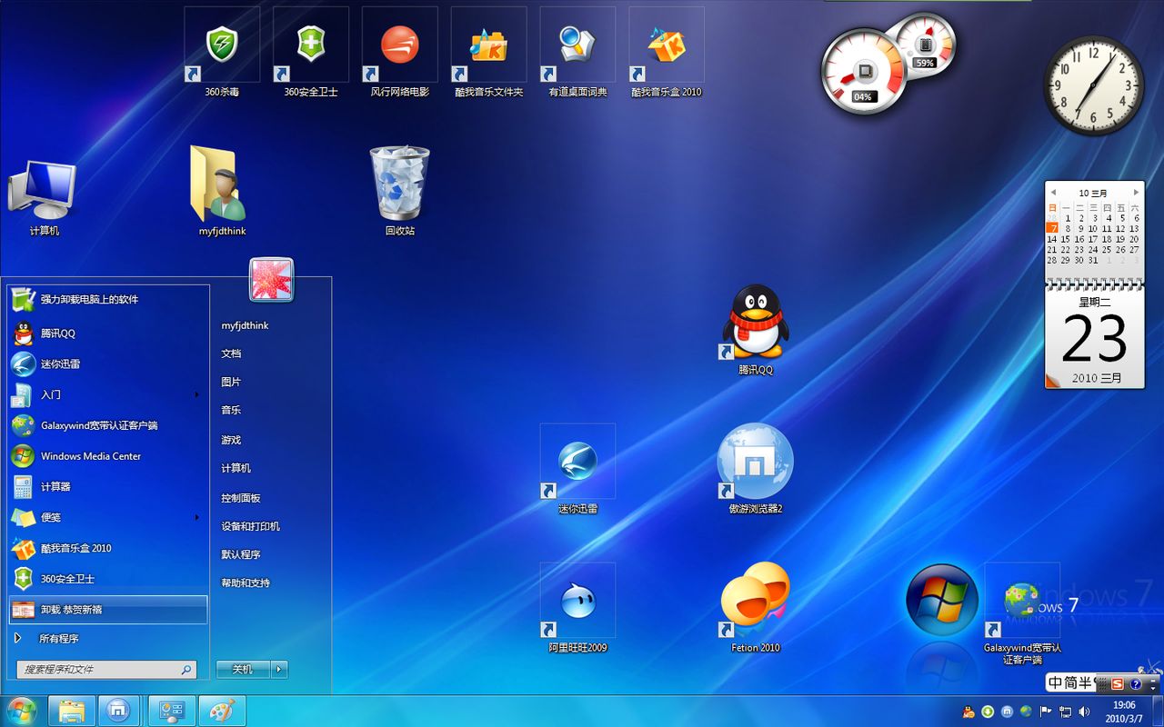Open Windows Media Center from Start menu
This screenshot has height=727, width=1164.
tap(109, 456)
